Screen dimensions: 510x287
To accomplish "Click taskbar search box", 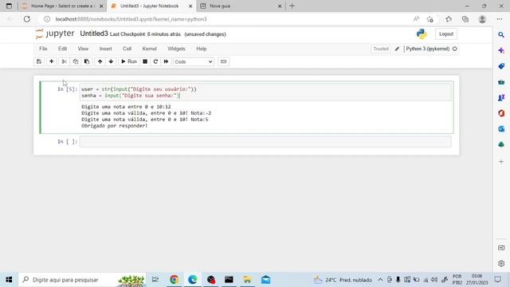I will point(82,280).
